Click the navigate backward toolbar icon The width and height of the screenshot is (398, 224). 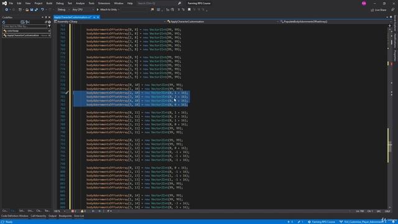6,10
